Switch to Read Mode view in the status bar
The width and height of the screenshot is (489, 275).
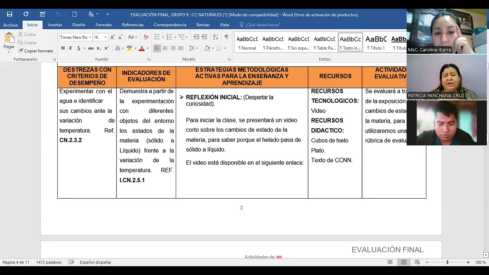(x=390, y=262)
